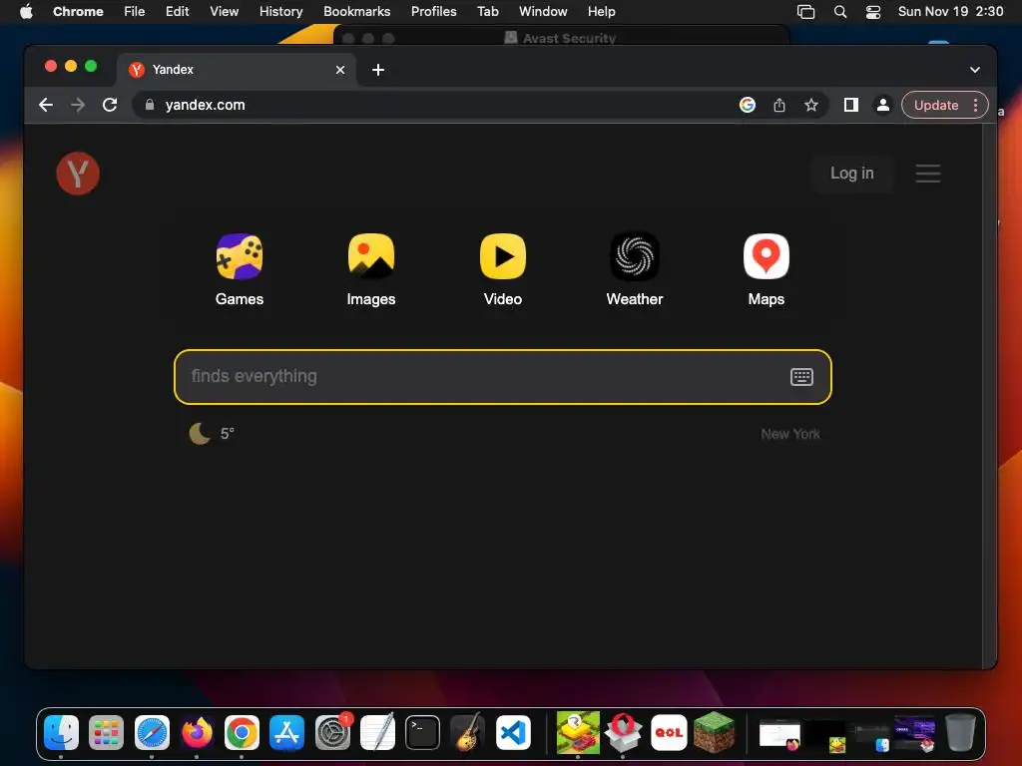This screenshot has height=766, width=1022.
Task: Open Finder from the Dock
Action: [61, 732]
